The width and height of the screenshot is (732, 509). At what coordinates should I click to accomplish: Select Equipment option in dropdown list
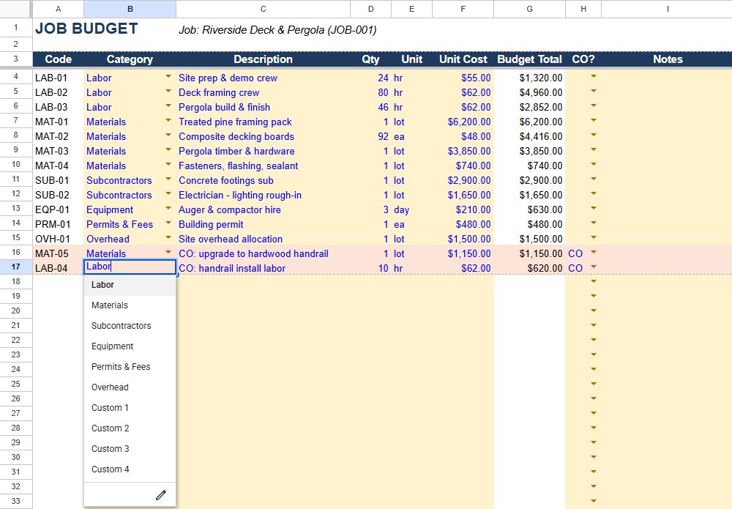(x=130, y=346)
